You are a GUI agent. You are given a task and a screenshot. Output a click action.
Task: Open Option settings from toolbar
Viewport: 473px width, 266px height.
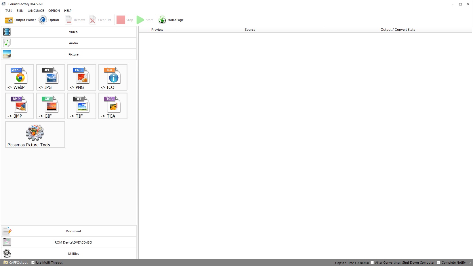[x=49, y=20]
